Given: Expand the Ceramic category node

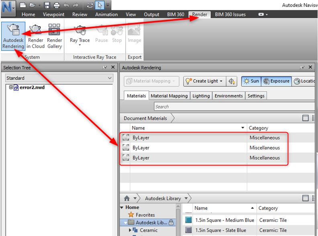Looking at the screenshot, I should (130, 230).
